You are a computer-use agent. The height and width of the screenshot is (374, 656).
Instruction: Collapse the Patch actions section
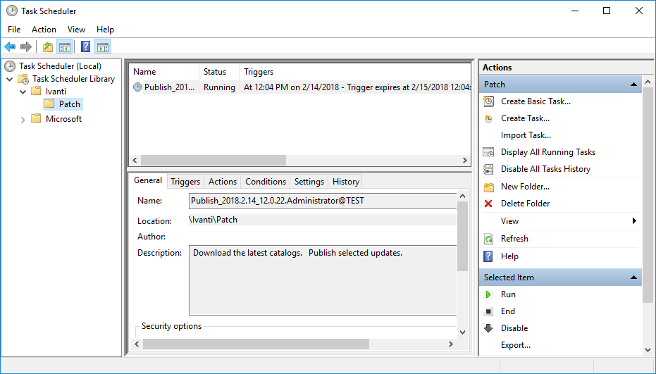[x=633, y=85]
